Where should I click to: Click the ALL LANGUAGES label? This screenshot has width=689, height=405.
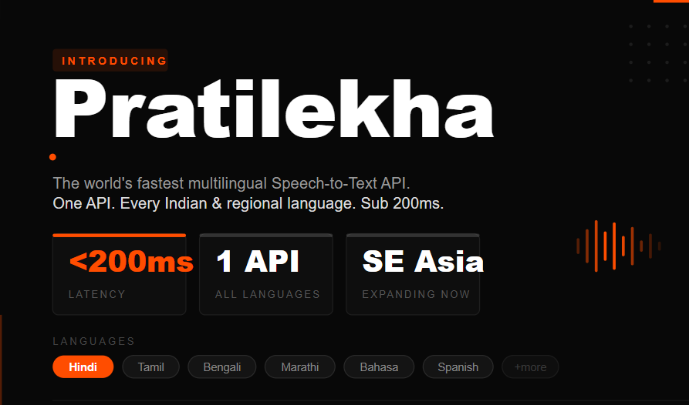(268, 294)
